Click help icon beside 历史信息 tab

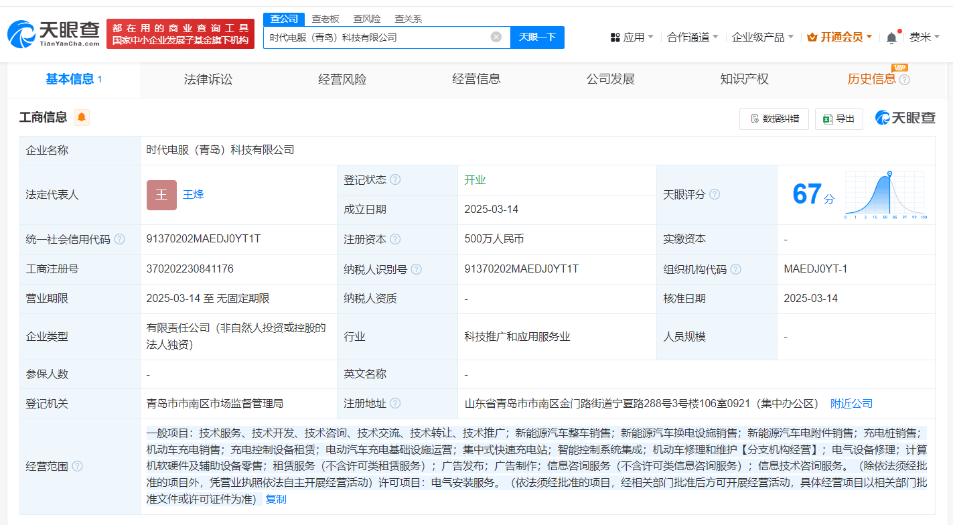coord(904,80)
